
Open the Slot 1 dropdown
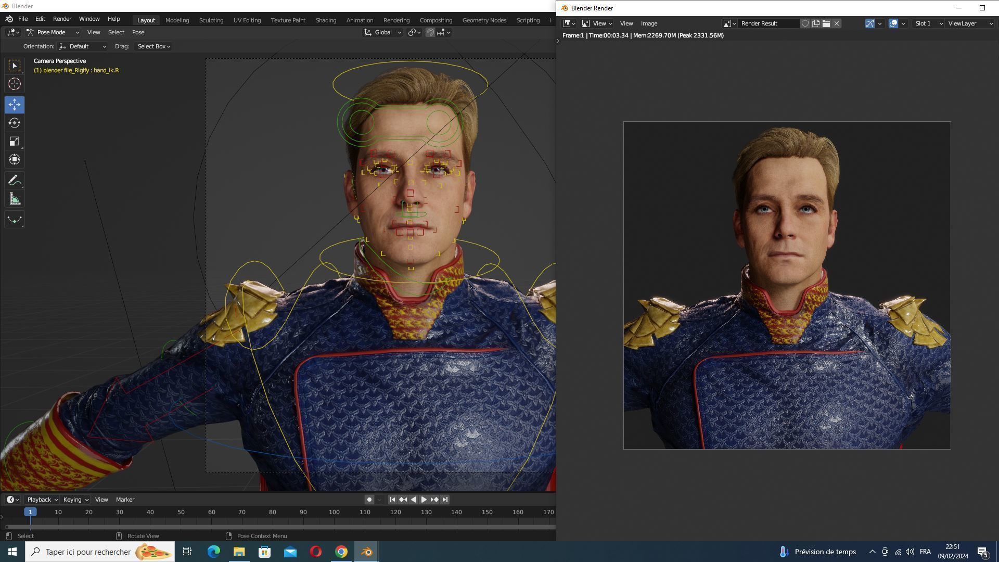928,23
